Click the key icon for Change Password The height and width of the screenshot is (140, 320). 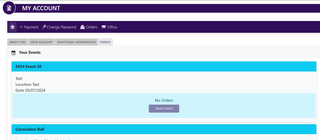44,27
